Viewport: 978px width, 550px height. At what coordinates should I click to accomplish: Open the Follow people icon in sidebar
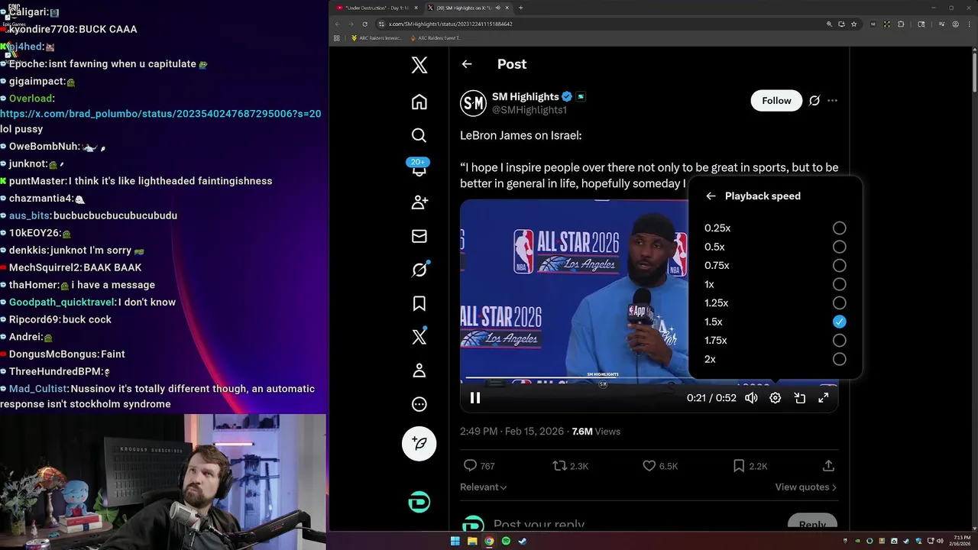pyautogui.click(x=419, y=202)
